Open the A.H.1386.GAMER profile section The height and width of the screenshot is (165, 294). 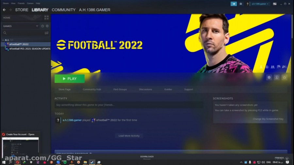[94, 10]
